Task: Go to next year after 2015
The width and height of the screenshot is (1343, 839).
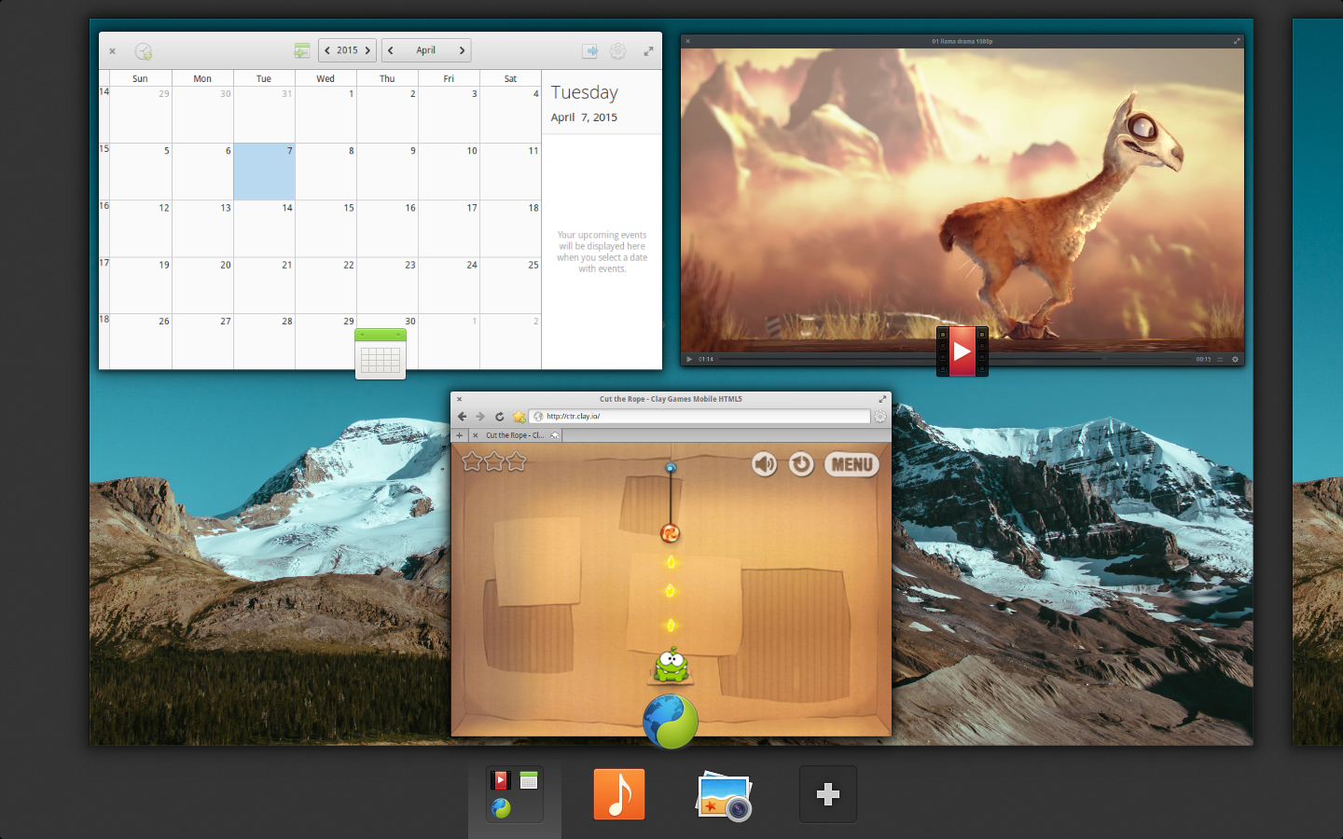Action: click(367, 50)
